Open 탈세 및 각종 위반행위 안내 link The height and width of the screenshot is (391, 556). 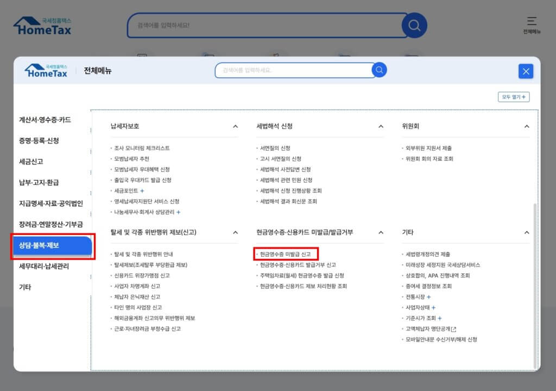tap(143, 255)
